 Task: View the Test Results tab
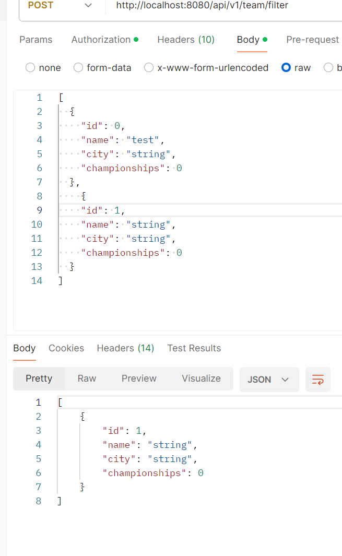click(194, 348)
